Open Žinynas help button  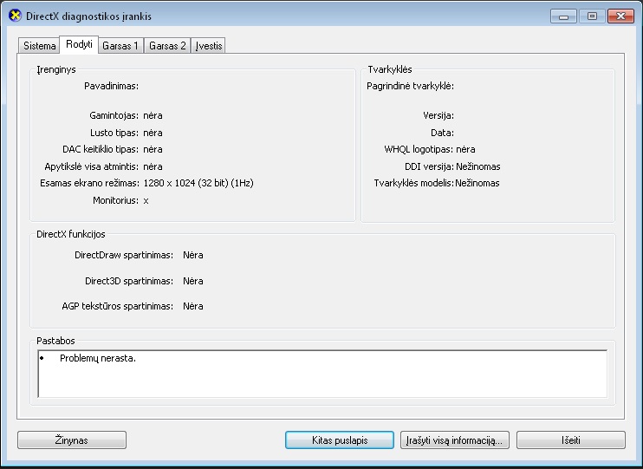click(72, 440)
